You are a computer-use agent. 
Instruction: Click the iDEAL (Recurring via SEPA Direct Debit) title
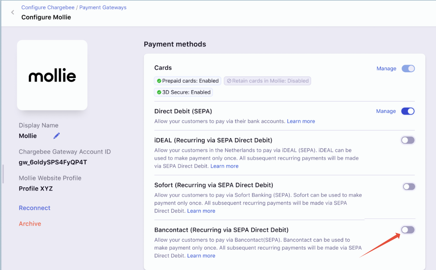213,140
